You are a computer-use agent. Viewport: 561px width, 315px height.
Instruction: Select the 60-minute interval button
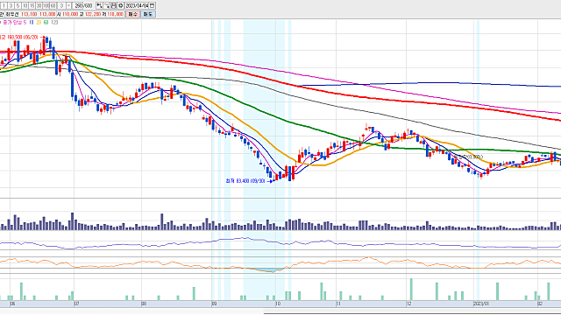(53, 6)
